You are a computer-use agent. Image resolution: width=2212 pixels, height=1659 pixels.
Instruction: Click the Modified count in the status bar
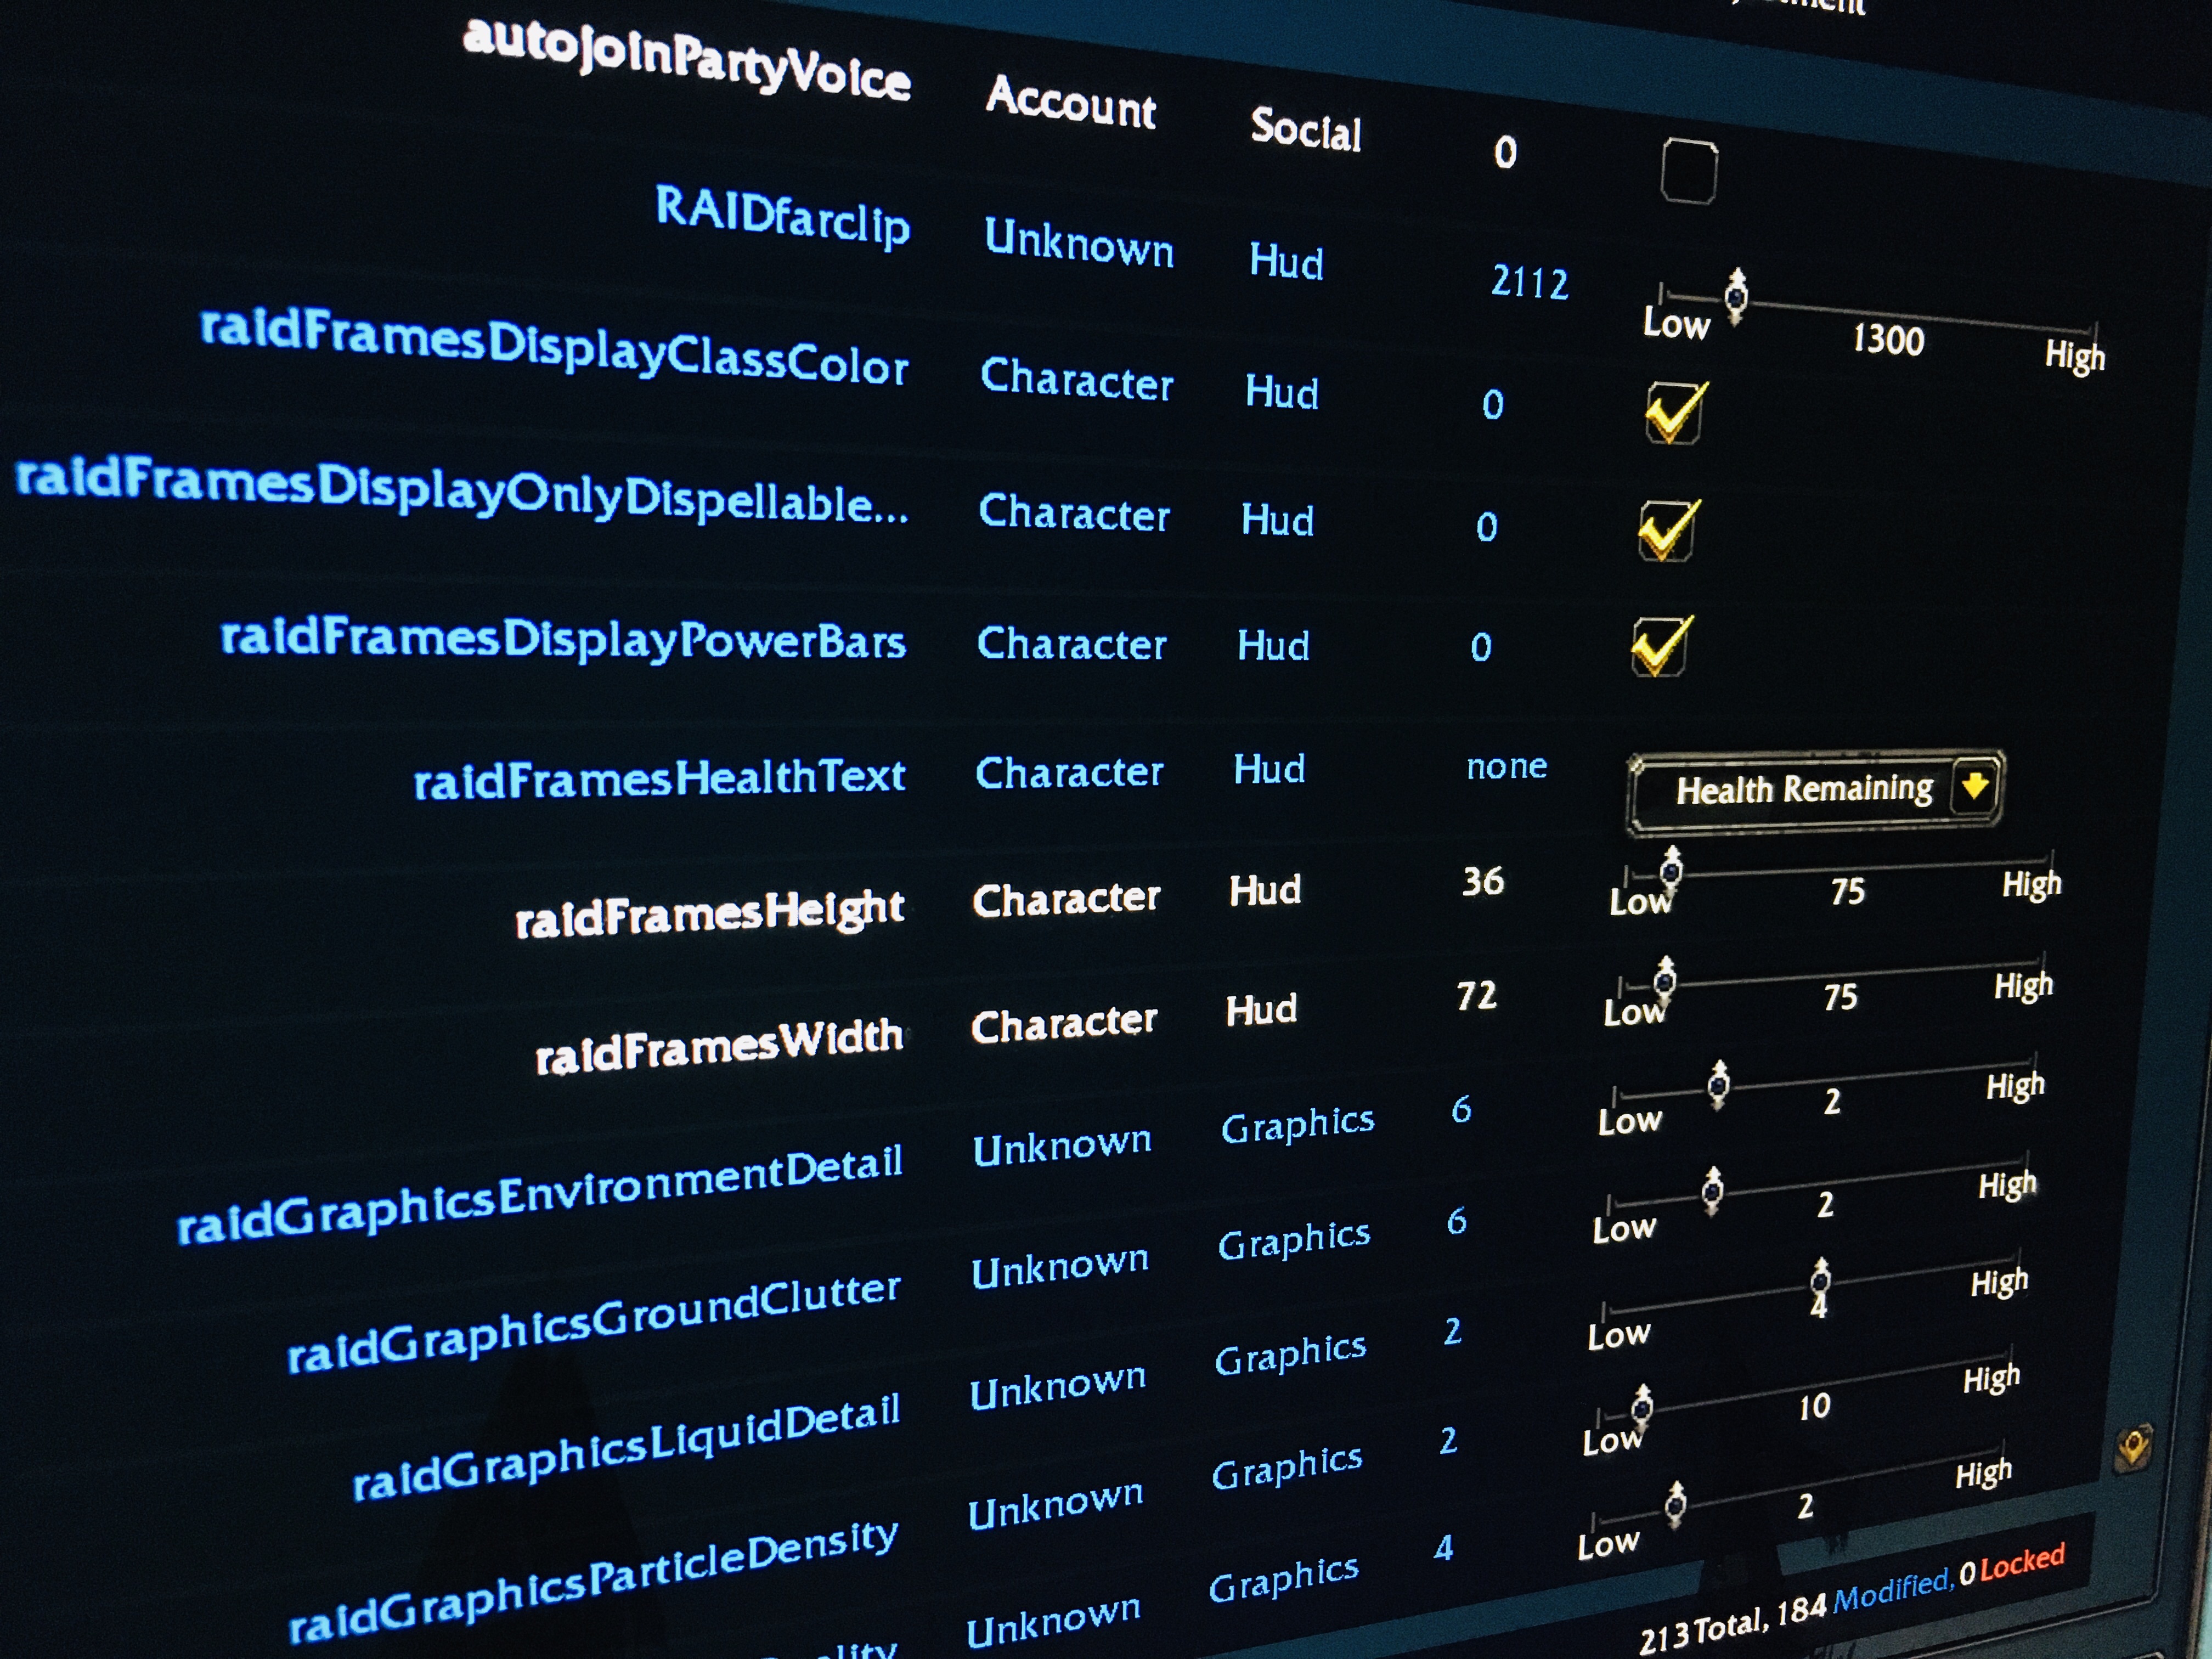[1864, 1599]
